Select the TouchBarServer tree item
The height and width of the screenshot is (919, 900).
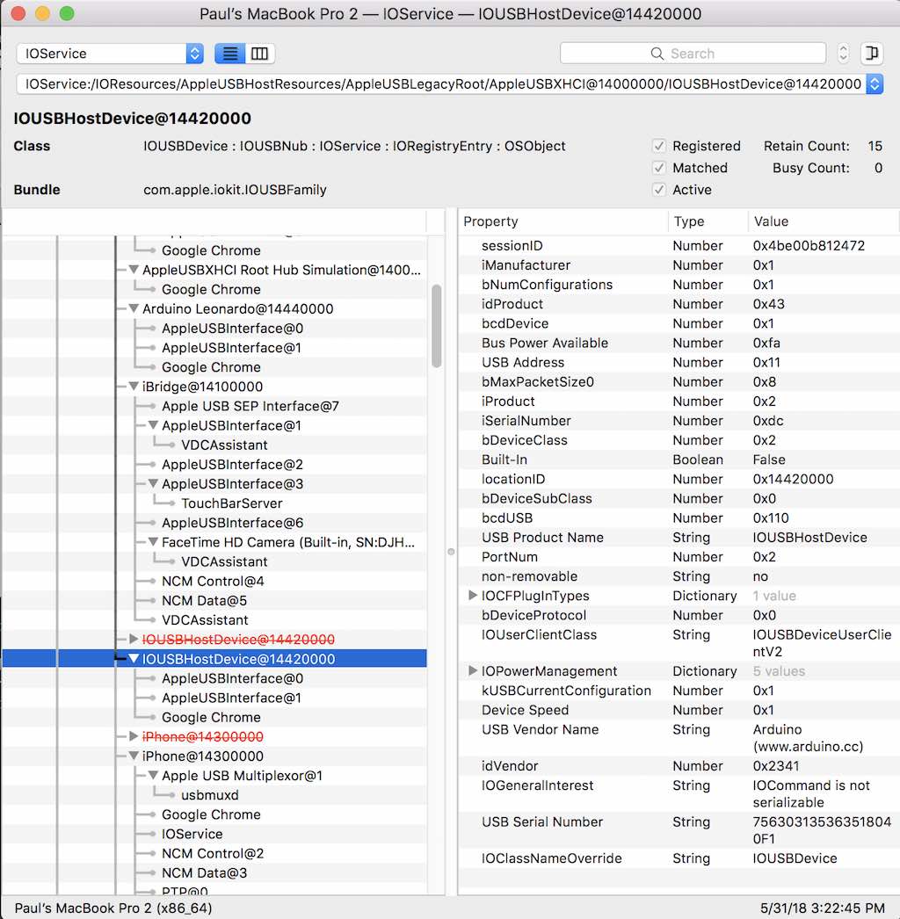tap(232, 503)
